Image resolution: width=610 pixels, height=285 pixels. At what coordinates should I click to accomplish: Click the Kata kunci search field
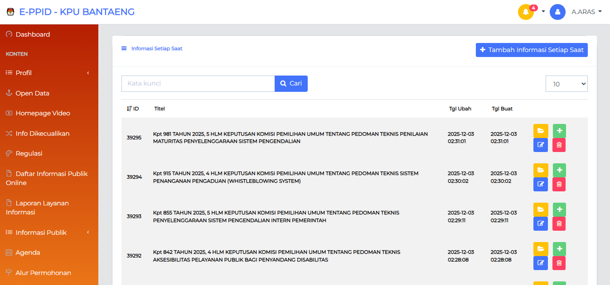198,84
